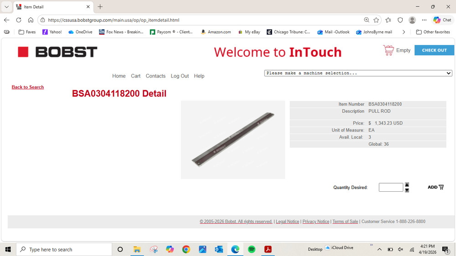Click the taskbar search box
The width and height of the screenshot is (456, 256).
[x=64, y=249]
